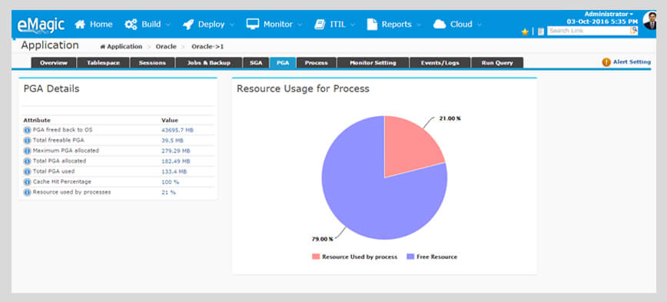Image resolution: width=667 pixels, height=302 pixels.
Task: Click info icon for Total freeable PGA
Action: click(x=27, y=141)
